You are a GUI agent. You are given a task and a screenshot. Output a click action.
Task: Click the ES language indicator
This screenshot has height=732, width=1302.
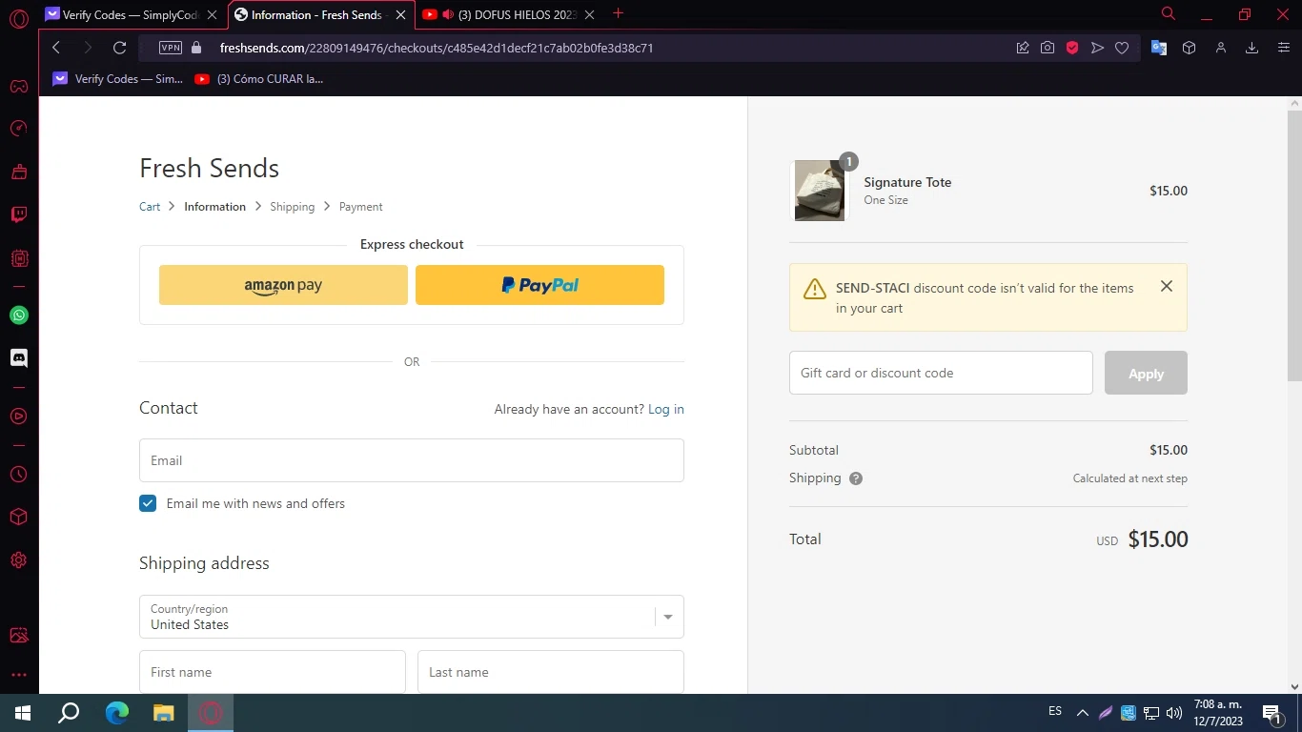click(x=1055, y=711)
